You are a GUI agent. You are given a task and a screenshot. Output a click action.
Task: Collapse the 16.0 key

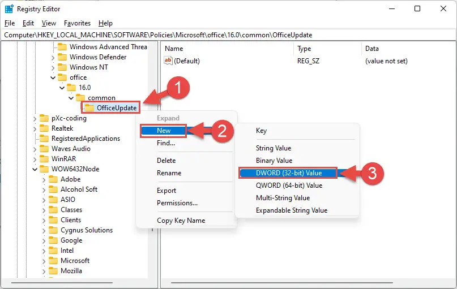62,88
